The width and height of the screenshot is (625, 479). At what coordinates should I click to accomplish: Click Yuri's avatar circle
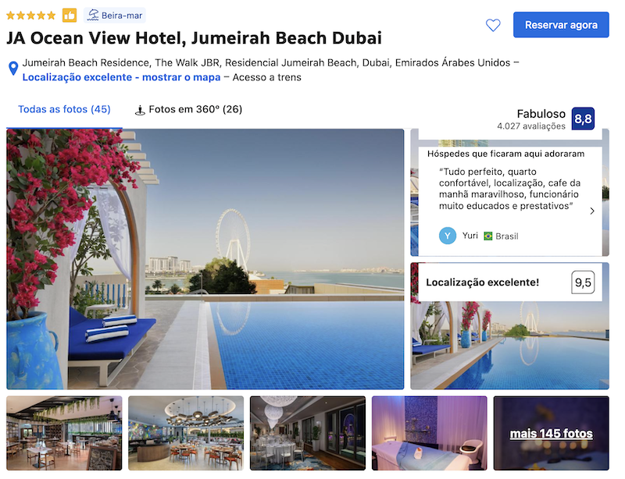click(448, 236)
